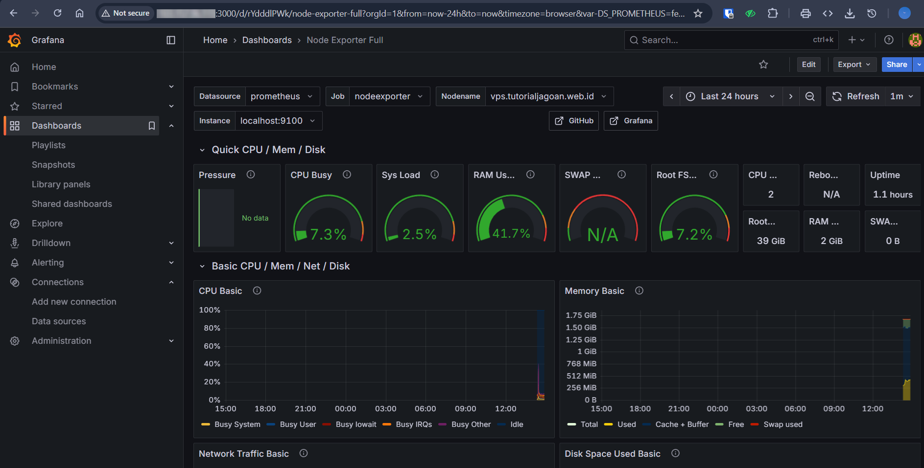
Task: Show info for Root FS Used panel
Action: (x=713, y=175)
